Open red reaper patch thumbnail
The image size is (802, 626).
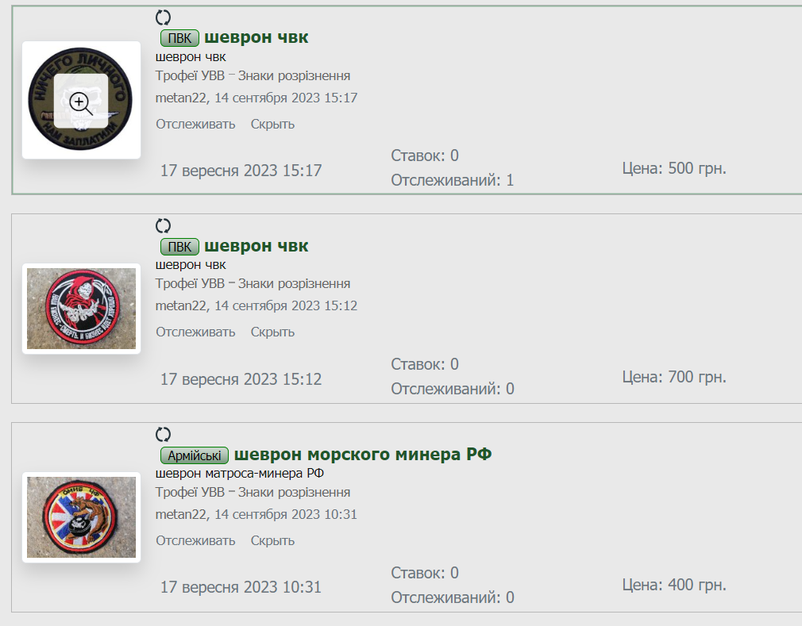(81, 309)
